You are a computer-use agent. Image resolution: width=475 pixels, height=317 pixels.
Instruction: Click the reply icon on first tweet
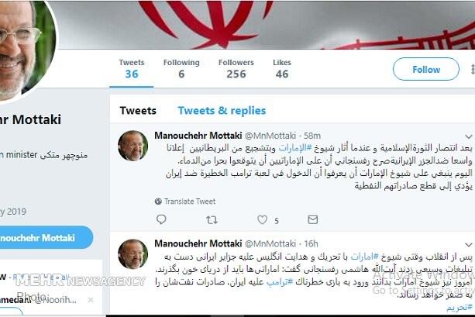[x=161, y=219]
